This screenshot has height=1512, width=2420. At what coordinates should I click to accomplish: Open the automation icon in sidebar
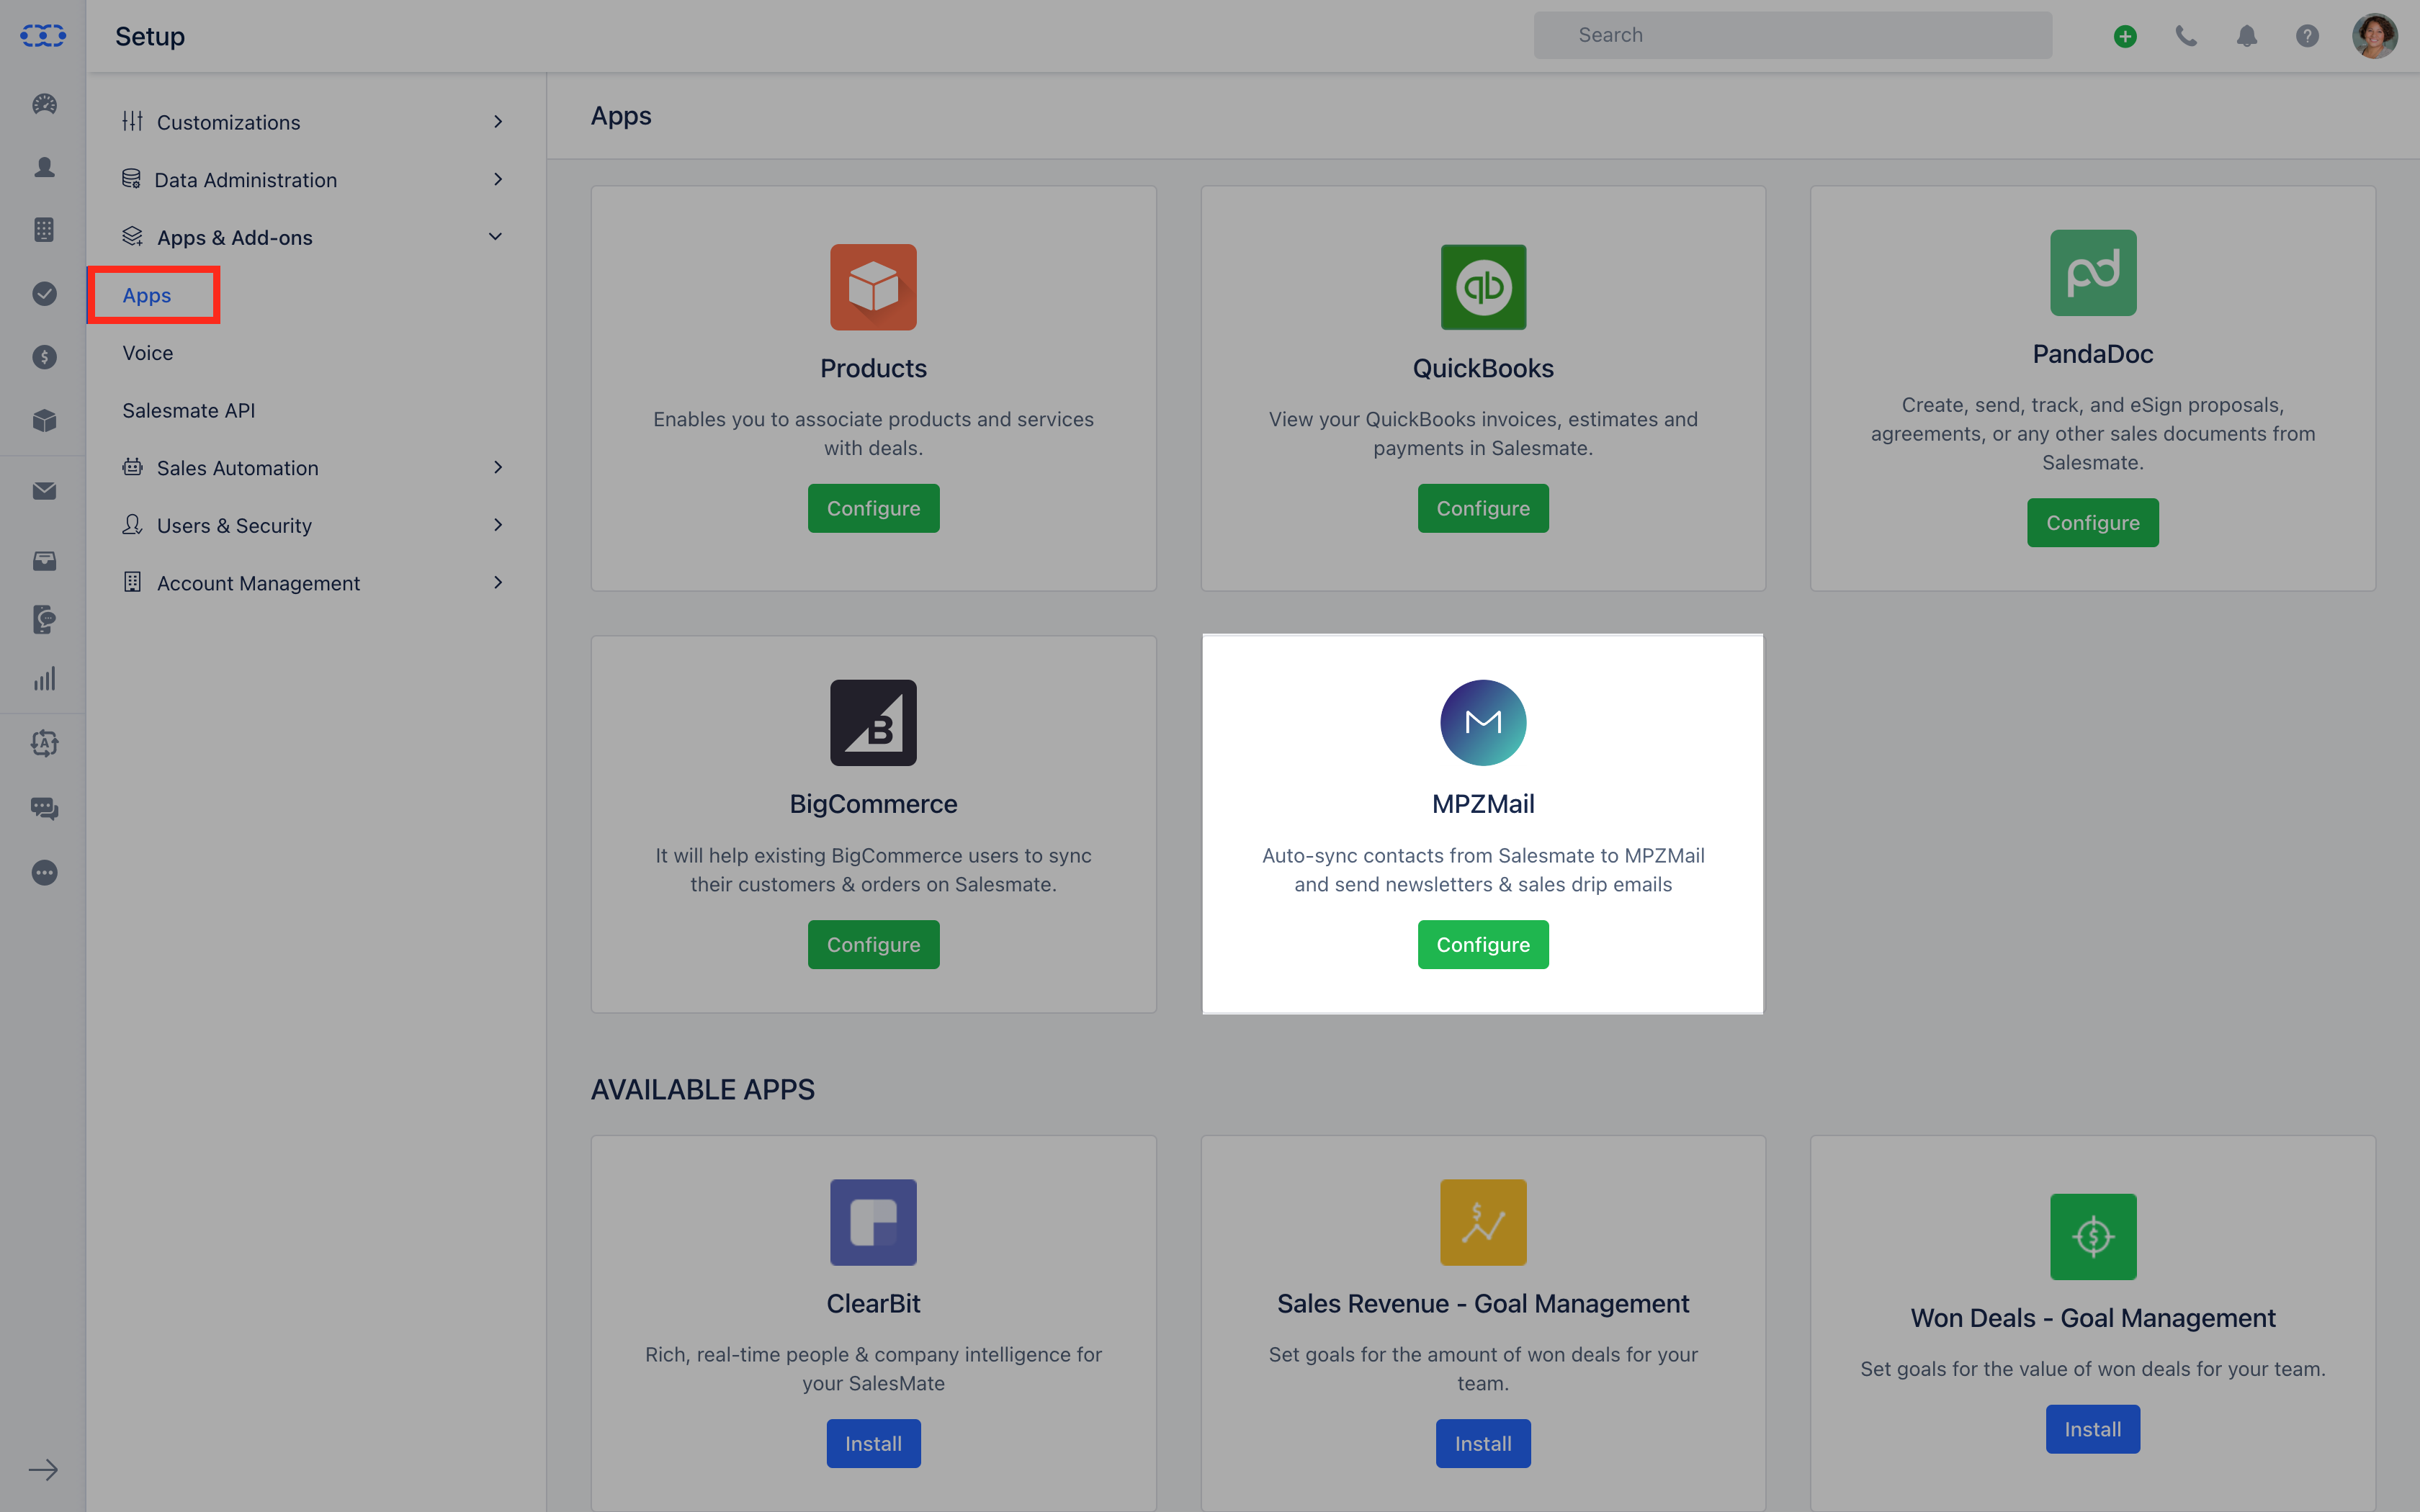[x=44, y=743]
